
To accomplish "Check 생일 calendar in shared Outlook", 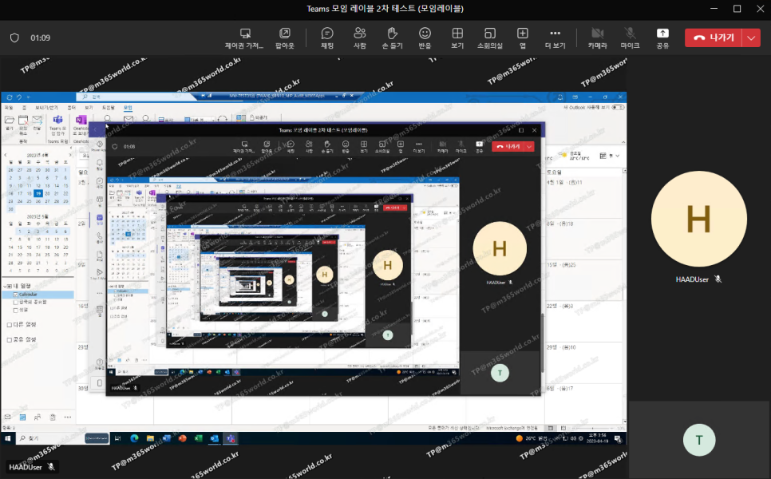I will tap(15, 310).
